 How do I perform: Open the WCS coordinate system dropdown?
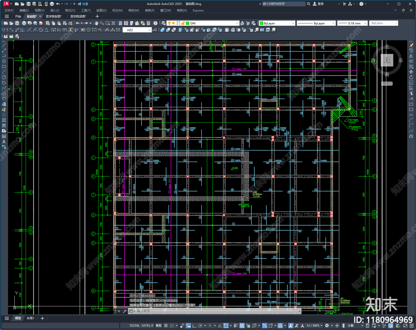(x=387, y=83)
